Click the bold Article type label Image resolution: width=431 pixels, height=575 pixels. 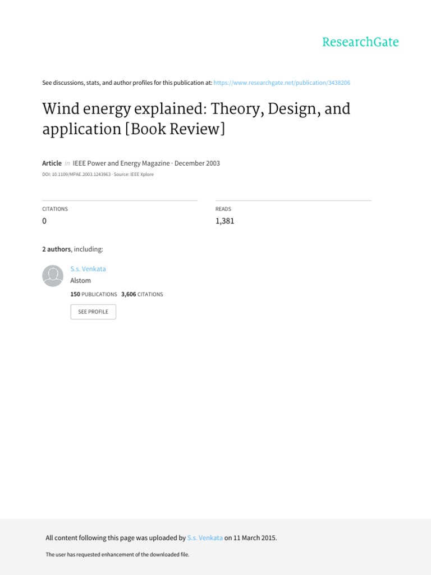(52, 163)
